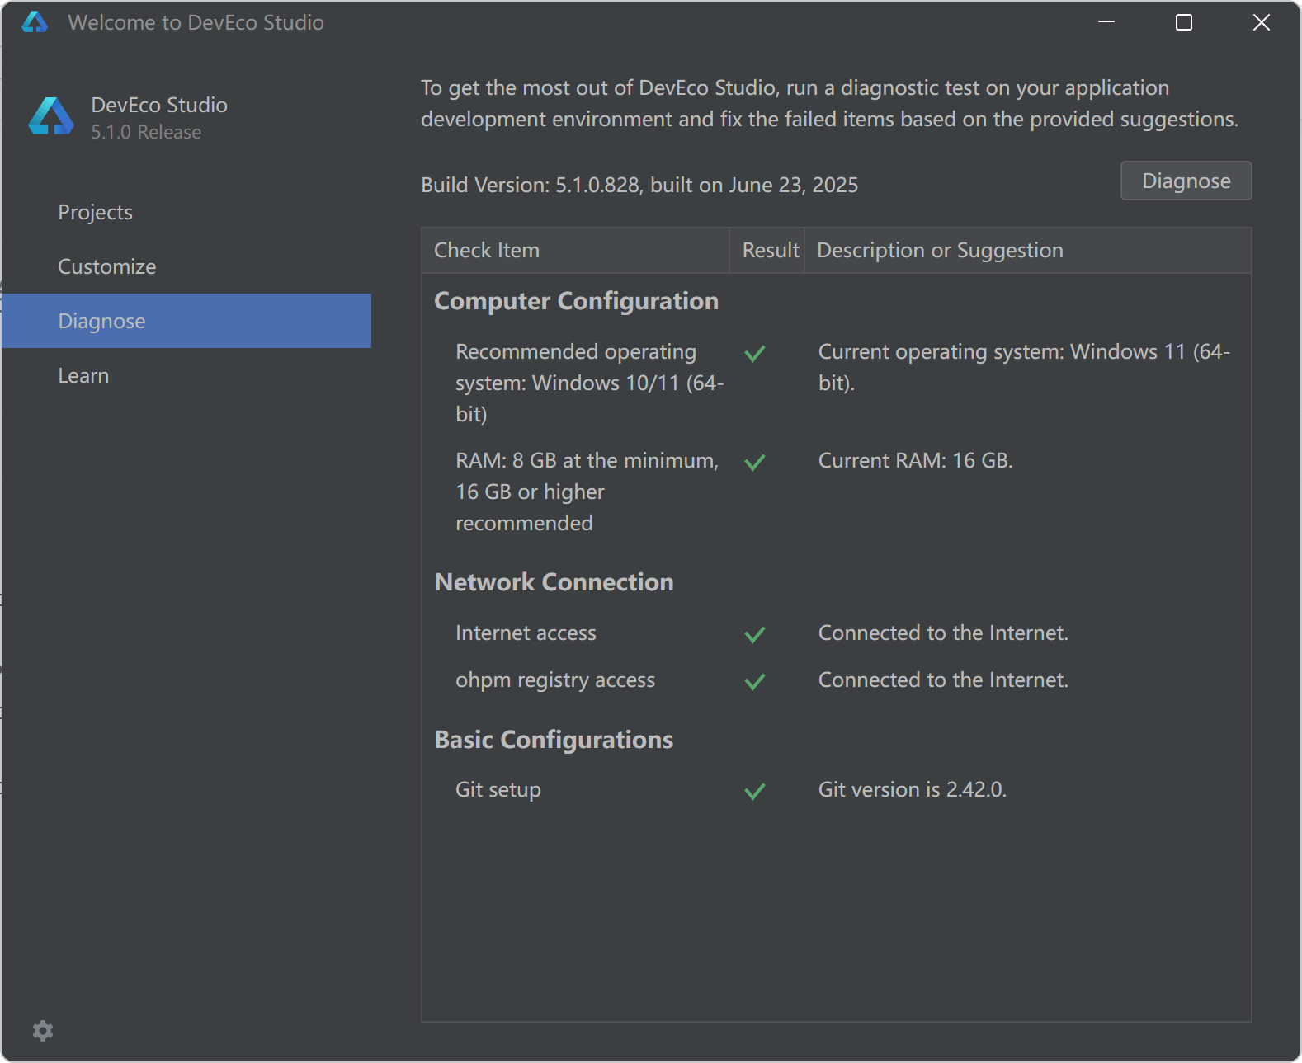Screen dimensions: 1302x1063
Task: Click the title bar DevEco app icon
Action: click(35, 22)
